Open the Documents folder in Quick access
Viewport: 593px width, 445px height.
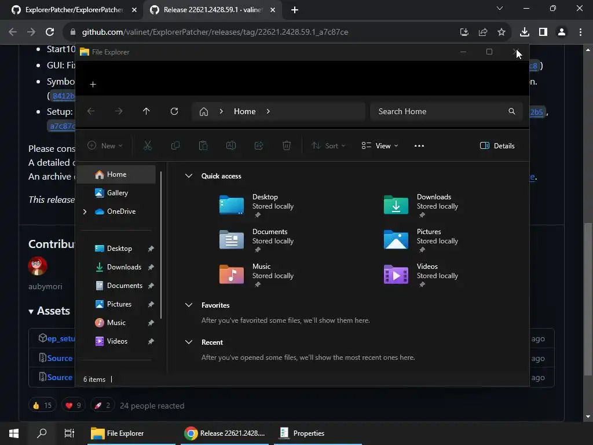pyautogui.click(x=257, y=240)
